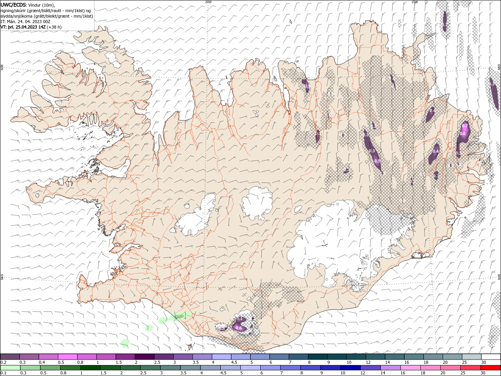Click the white 30 swatch ending the upper legend
Screen dimensions: 501x376
(x=490, y=357)
